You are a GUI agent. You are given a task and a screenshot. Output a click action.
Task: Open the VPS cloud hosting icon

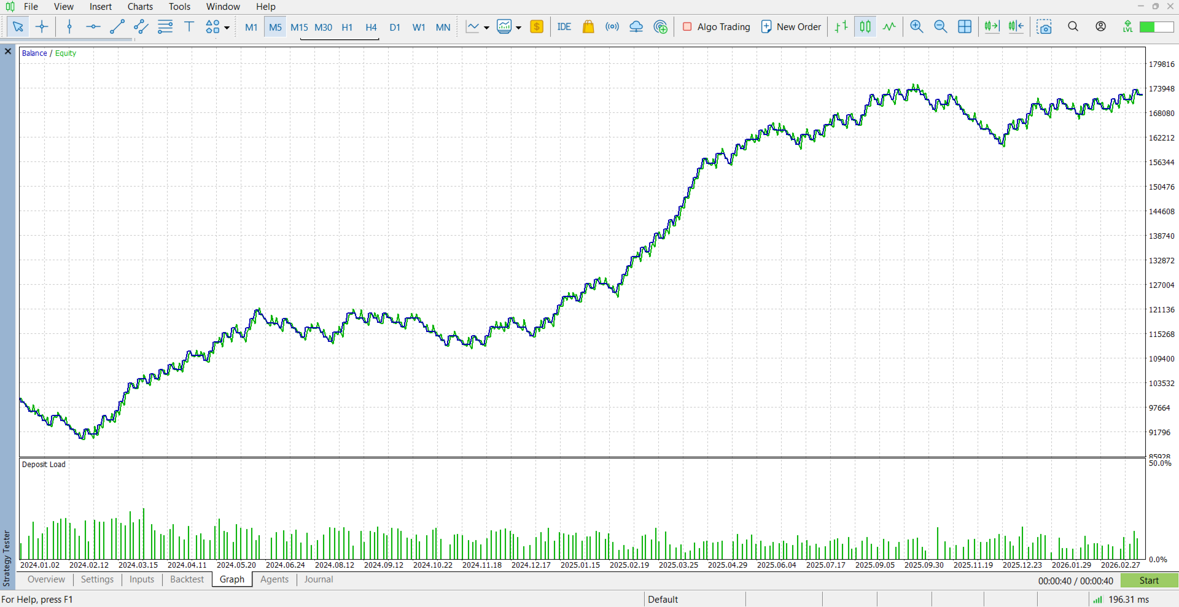click(x=636, y=26)
